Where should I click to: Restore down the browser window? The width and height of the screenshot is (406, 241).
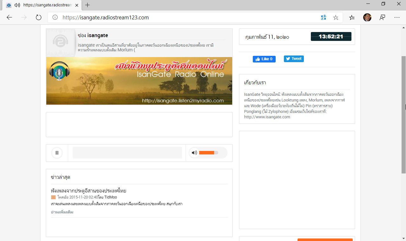point(383,4)
